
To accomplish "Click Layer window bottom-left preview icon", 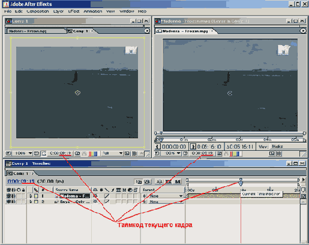I will (x=157, y=153).
